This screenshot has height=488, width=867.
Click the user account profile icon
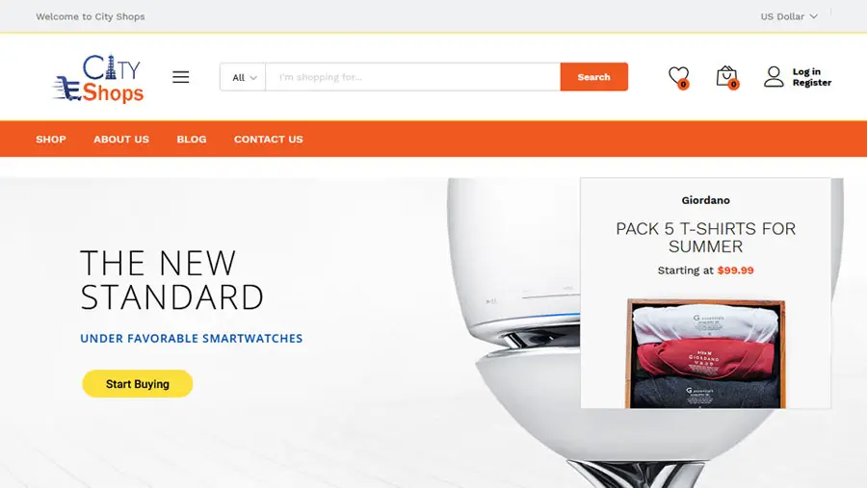click(774, 77)
